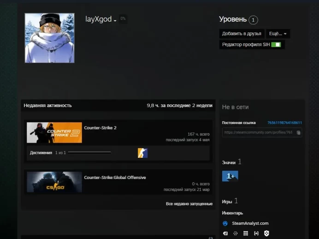Open the Игры games list link
The height and width of the screenshot is (239, 319).
point(227,202)
